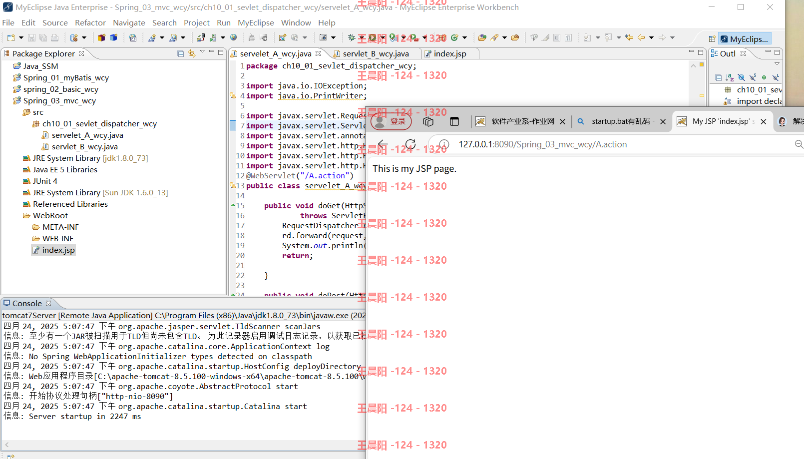Screen dimensions: 804x459
Task: Click the 登录 login button in browser
Action: (391, 121)
